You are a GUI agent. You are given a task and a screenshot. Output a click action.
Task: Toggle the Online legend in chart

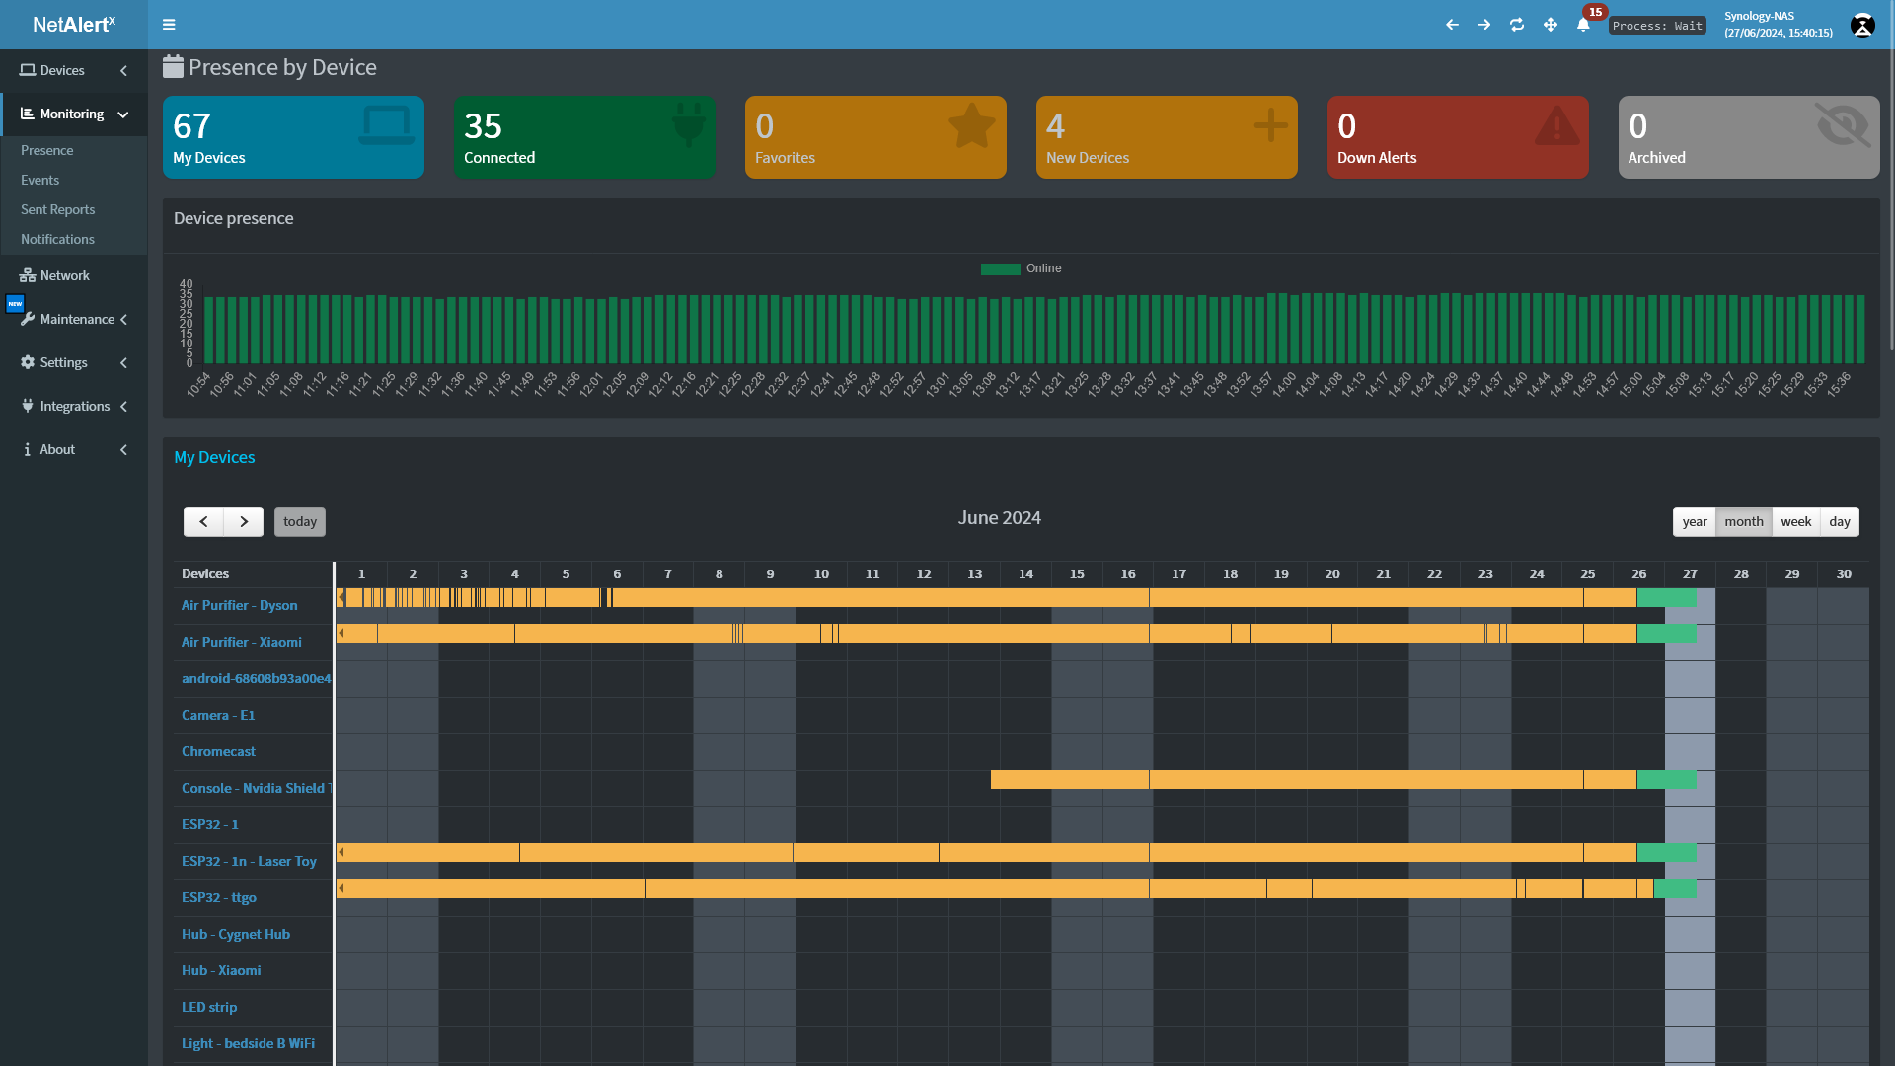coord(1022,268)
